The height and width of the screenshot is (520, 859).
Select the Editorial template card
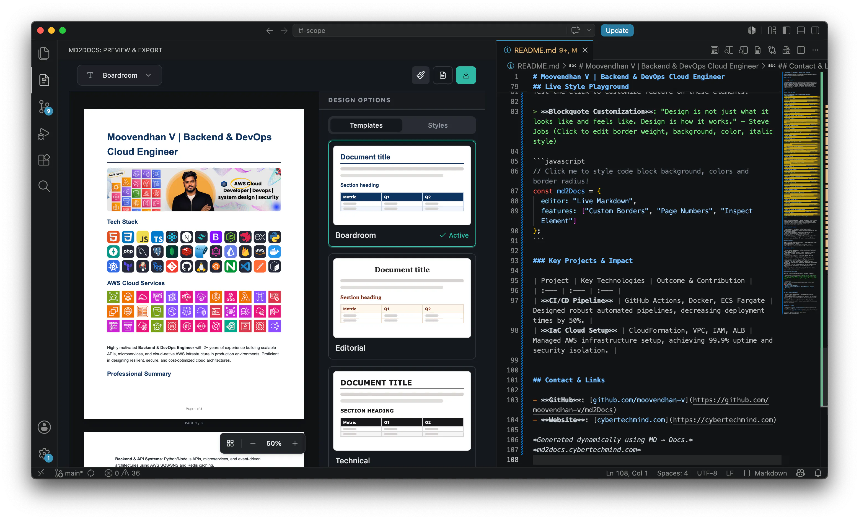tap(402, 306)
